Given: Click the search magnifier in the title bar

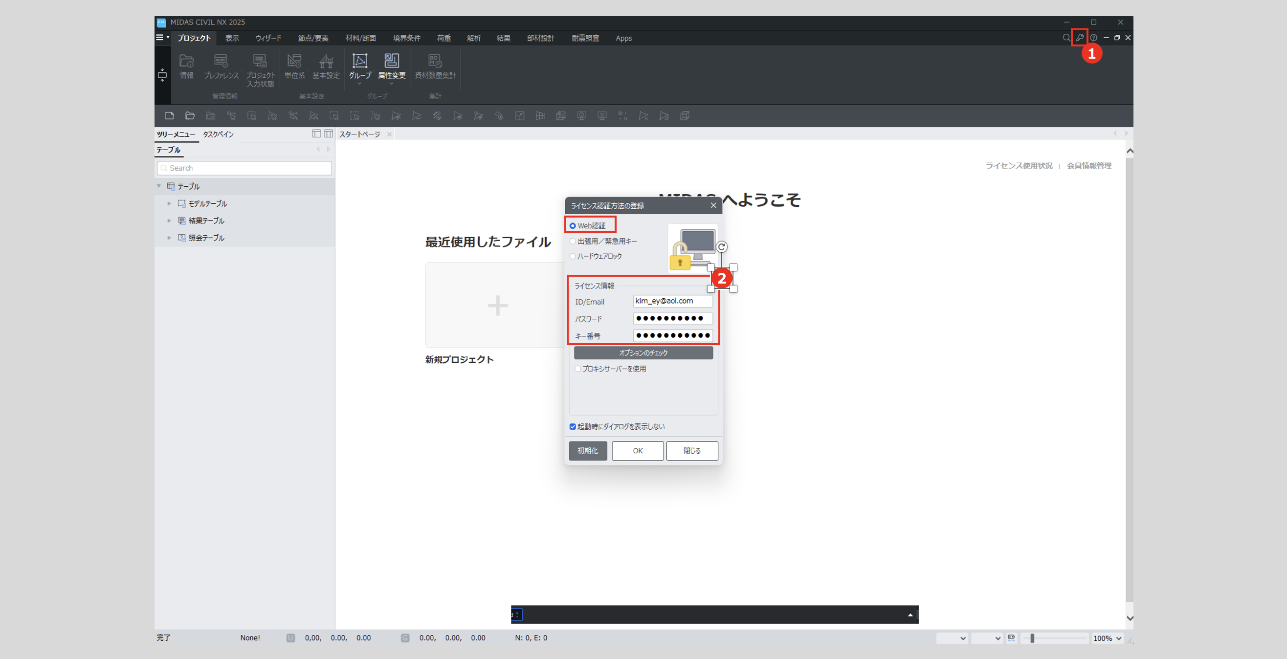Looking at the screenshot, I should pyautogui.click(x=1066, y=38).
